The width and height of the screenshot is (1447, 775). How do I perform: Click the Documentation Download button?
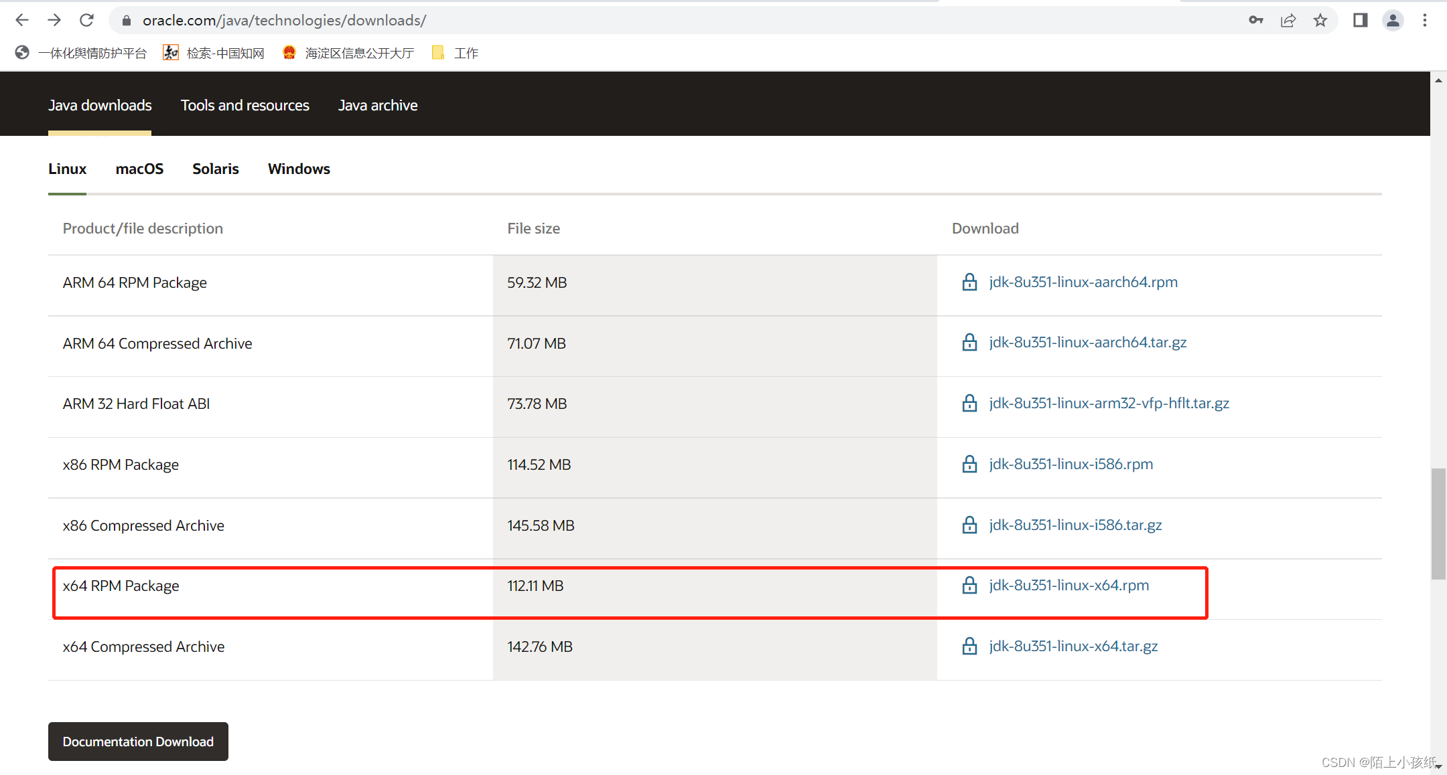[x=138, y=742]
